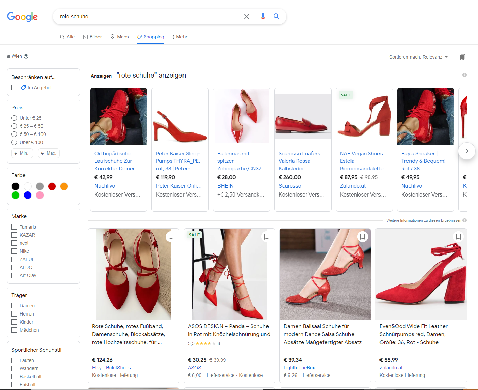Filter by Herren wearer

coord(14,314)
